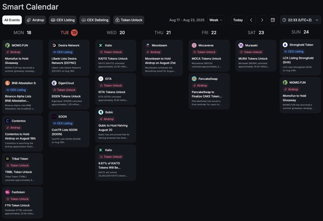Click Kaito logo on 9.67% of KAITO card
323x221 pixels.
pyautogui.click(x=101, y=150)
